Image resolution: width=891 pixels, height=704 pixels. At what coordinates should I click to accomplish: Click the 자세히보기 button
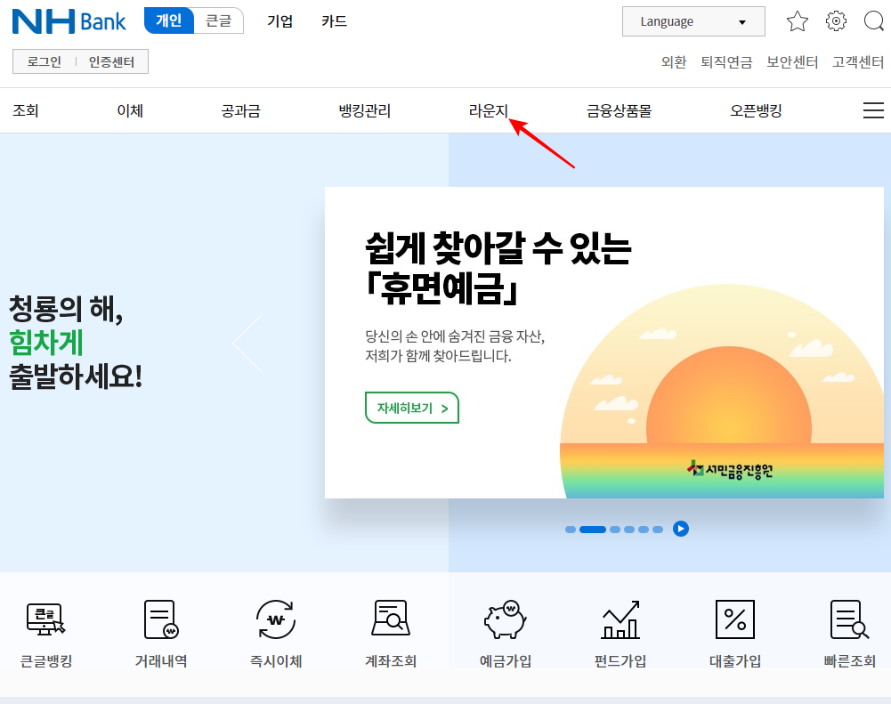[x=411, y=407]
